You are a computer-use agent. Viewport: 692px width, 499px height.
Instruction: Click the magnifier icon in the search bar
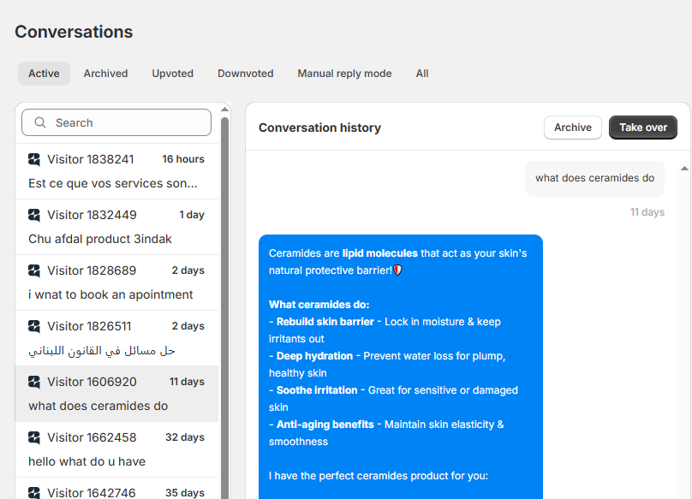pos(40,122)
